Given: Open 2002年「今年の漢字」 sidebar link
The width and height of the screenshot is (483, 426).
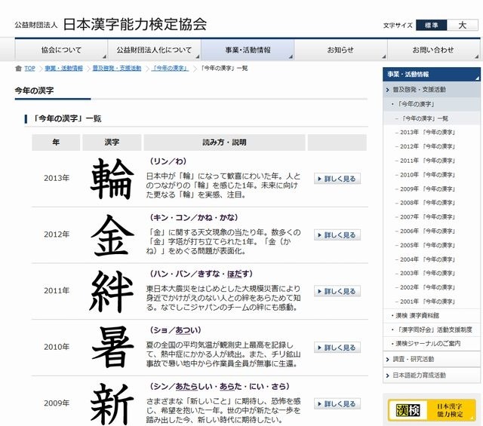Looking at the screenshot, I should coord(428,287).
